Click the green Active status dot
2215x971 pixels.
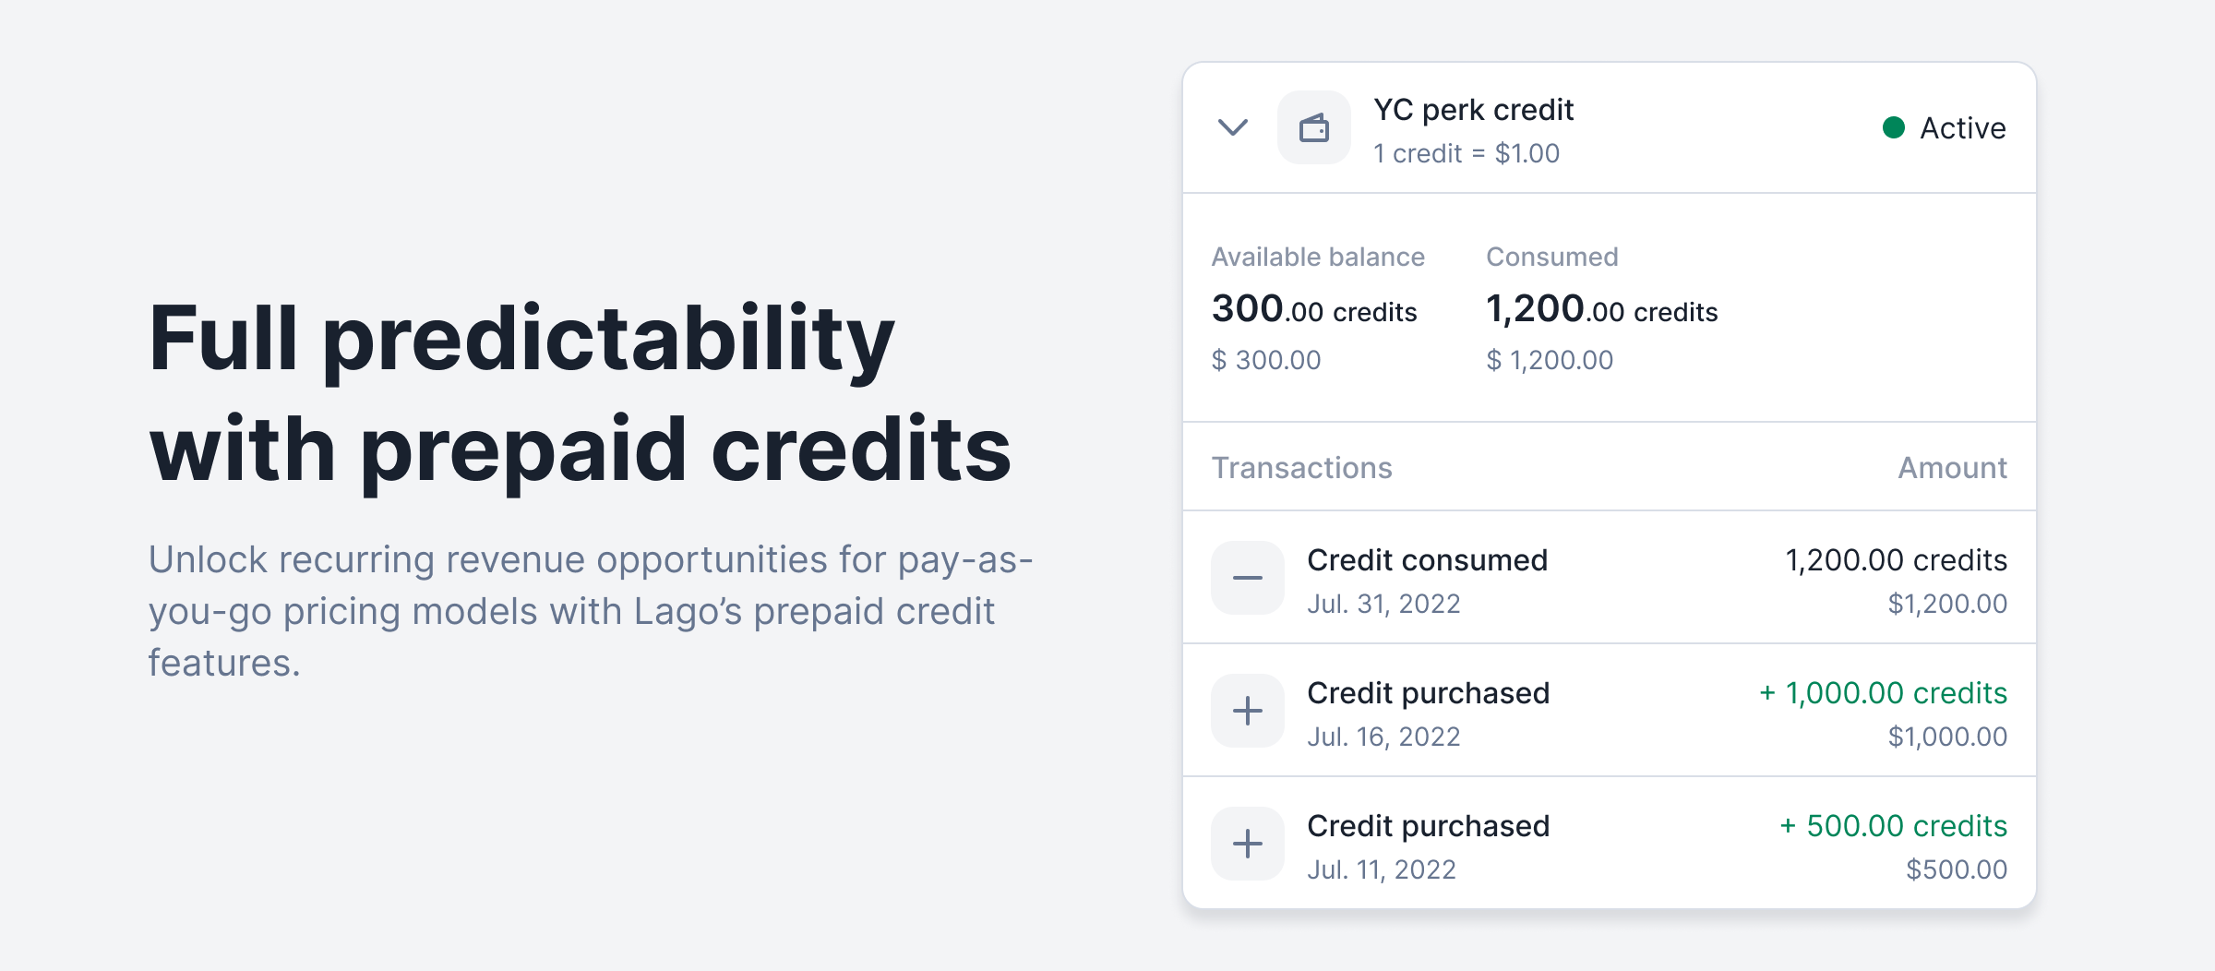1893,127
